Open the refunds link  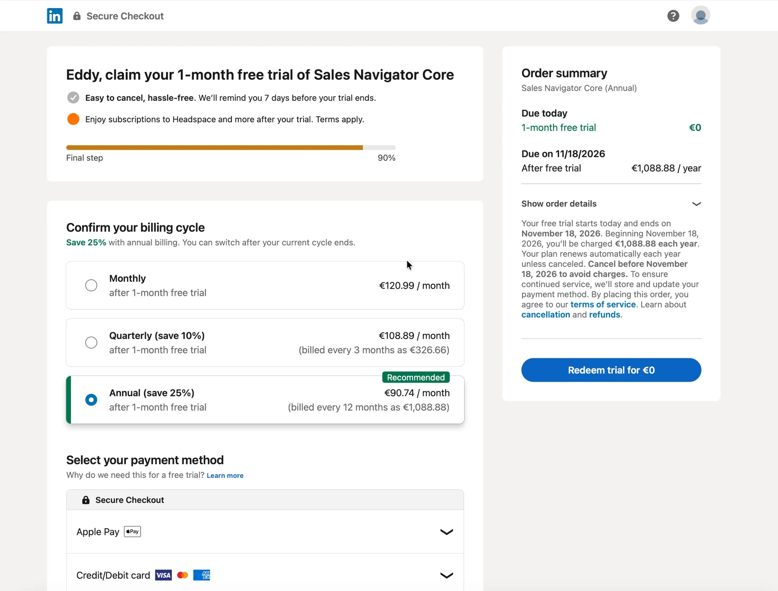click(x=604, y=315)
